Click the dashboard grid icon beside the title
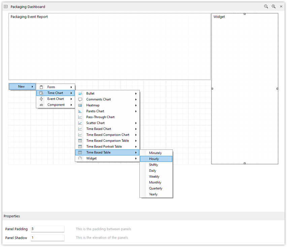 click(x=6, y=7)
